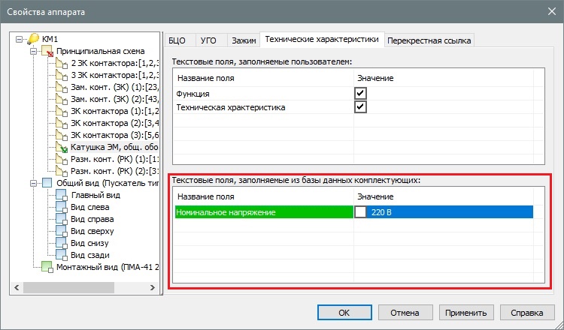Select the Вид слева view icon
Screen dimensions: 564x330
pos(62,208)
